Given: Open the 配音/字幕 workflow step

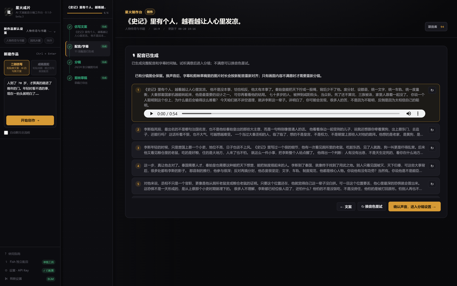Looking at the screenshot, I should click(x=88, y=49).
